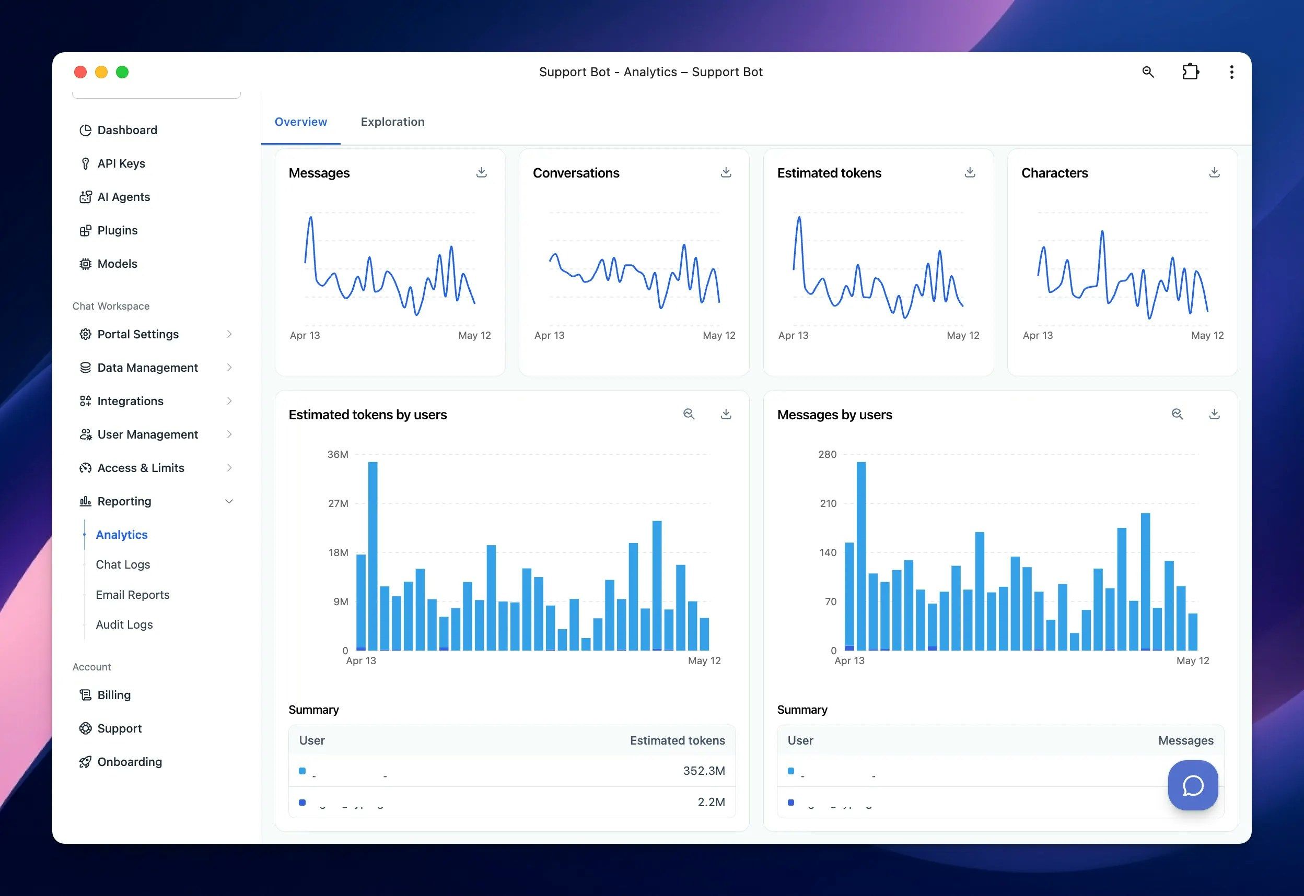
Task: Open the extensions puzzle icon
Action: pyautogui.click(x=1190, y=72)
